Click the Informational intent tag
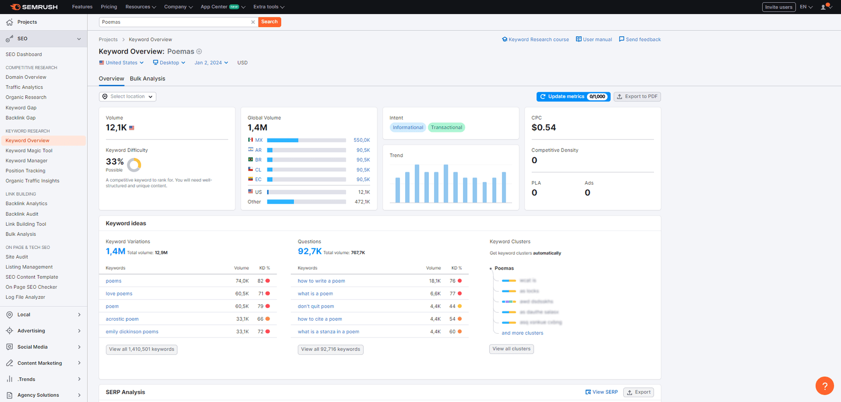Screen dimensions: 841x402 [408, 128]
